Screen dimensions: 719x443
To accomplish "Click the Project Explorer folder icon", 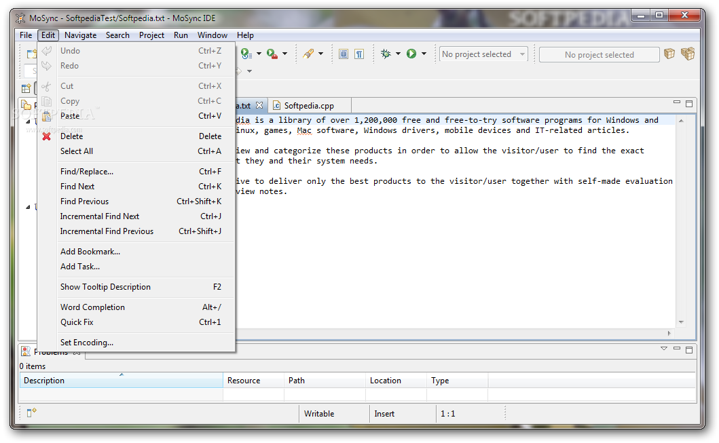I will 26,105.
